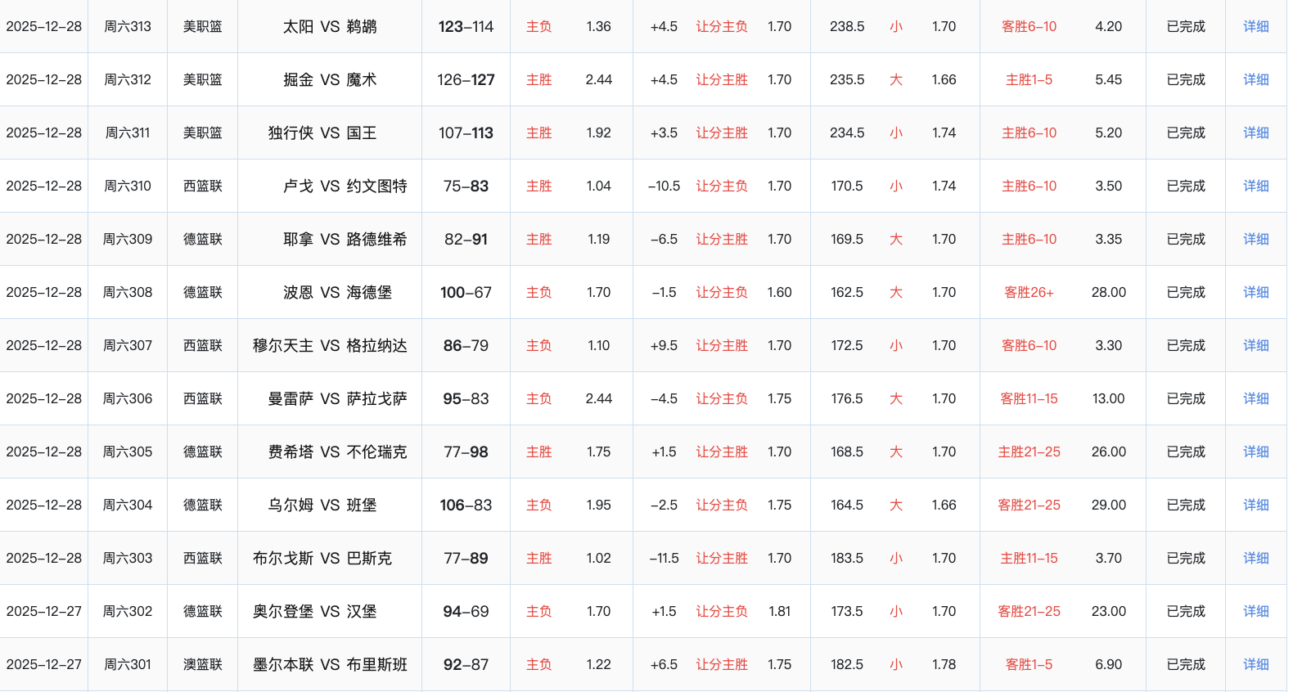
Task: Open 详细 for 费希塔 VS 不伦瑞克
Action: point(1255,452)
